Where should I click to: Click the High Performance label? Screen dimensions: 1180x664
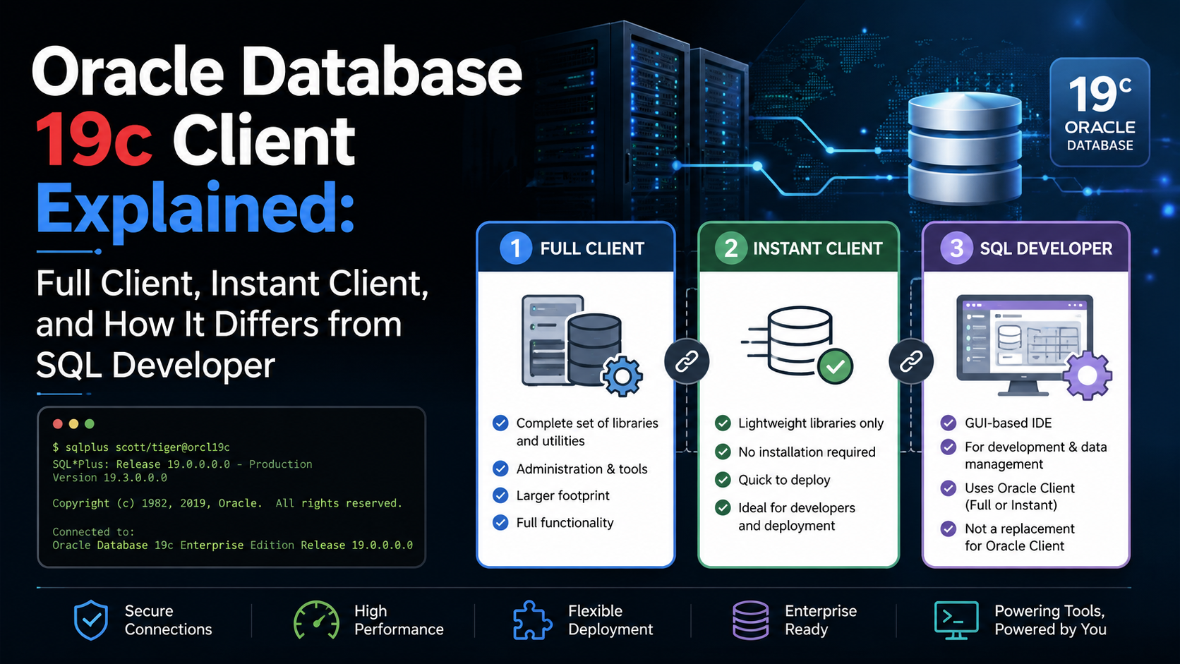(x=399, y=620)
